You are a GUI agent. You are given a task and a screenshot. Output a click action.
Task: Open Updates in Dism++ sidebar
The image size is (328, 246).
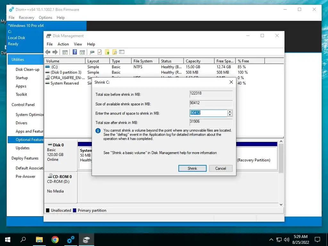(23, 148)
